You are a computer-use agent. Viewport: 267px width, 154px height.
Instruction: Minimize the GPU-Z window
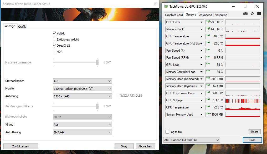(x=233, y=7)
